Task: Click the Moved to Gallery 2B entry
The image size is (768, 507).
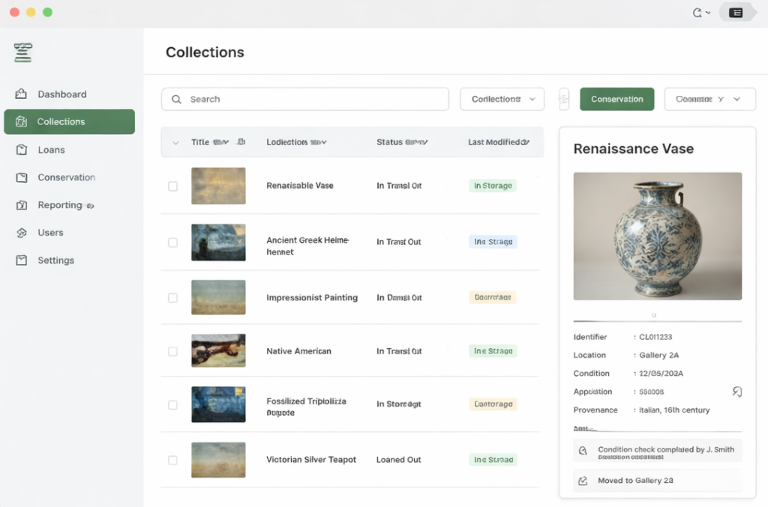Action: [658, 480]
